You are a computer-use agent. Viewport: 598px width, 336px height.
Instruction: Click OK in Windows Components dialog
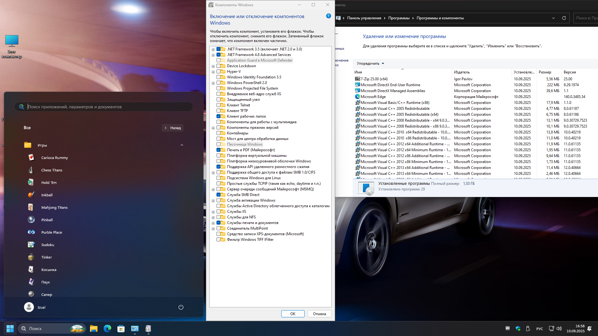[293, 314]
